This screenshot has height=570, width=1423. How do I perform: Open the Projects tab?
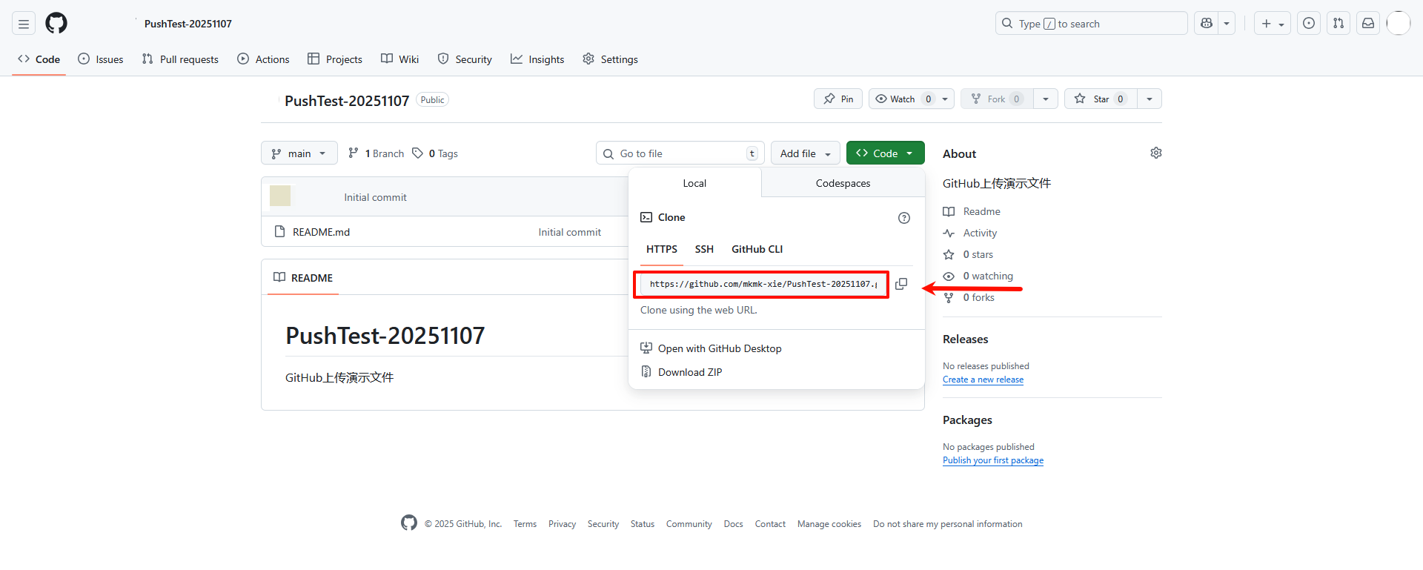(x=335, y=59)
